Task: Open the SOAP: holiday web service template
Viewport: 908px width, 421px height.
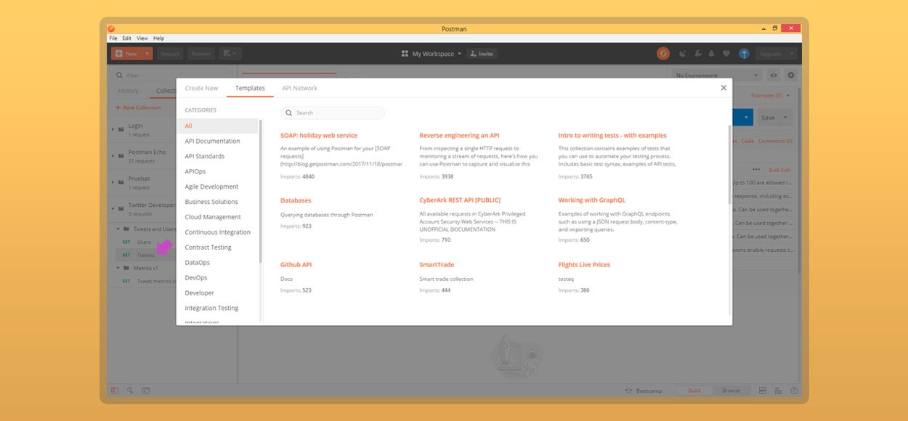Action: pos(319,135)
